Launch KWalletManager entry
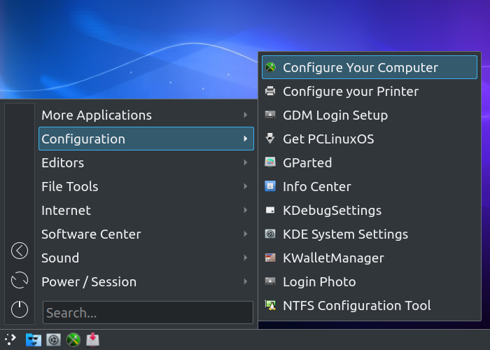Screen dimensions: 490x350 [x=370, y=258]
